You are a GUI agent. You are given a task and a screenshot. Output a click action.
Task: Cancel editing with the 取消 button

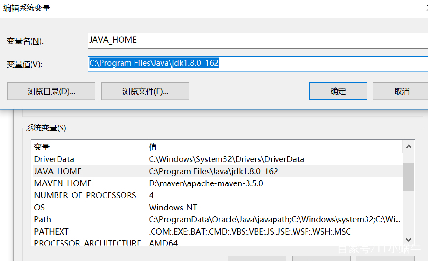(x=401, y=91)
